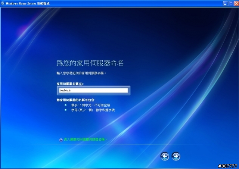Click the text 最多 15 個字元,不可有空格
The width and height of the screenshot is (239, 169).
(x=91, y=105)
